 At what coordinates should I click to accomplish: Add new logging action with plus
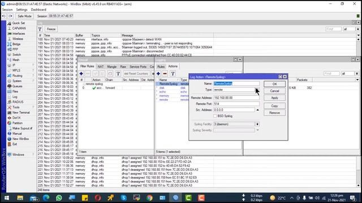pos(158,74)
